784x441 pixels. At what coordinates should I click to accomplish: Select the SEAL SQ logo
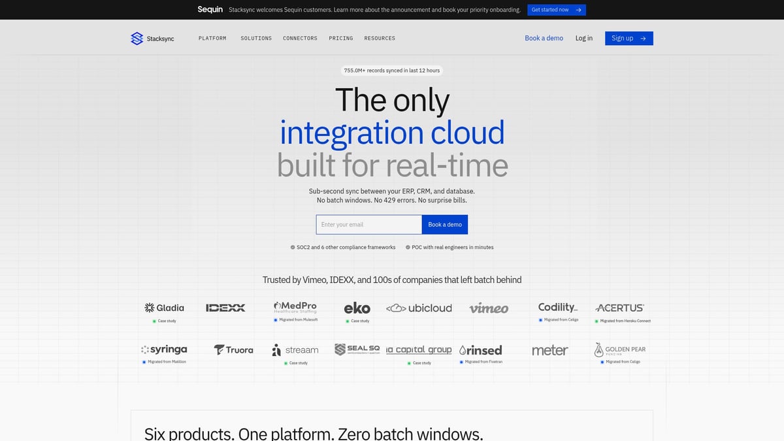[x=357, y=349]
